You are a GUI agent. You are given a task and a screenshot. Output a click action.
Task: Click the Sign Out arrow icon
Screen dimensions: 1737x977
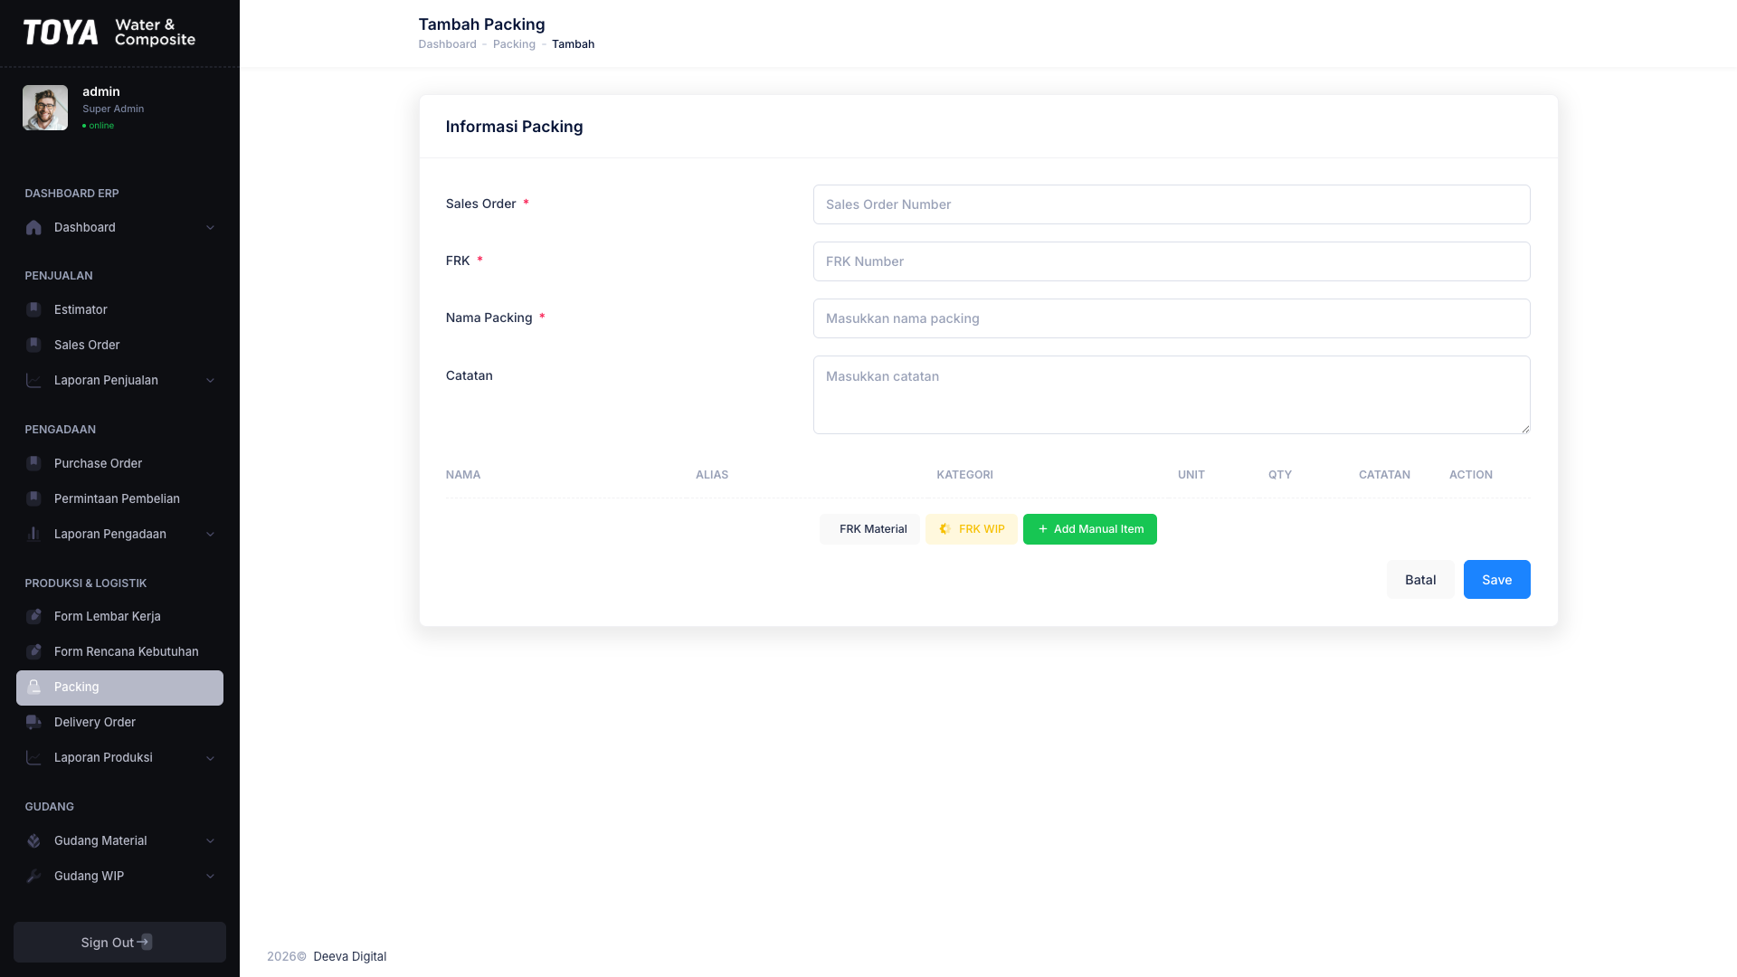point(145,942)
